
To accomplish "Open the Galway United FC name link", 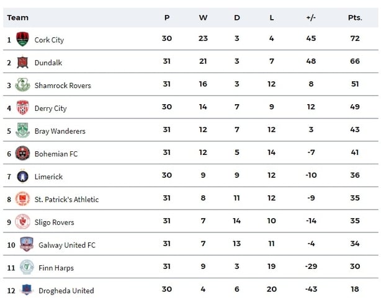I will click(x=67, y=245).
